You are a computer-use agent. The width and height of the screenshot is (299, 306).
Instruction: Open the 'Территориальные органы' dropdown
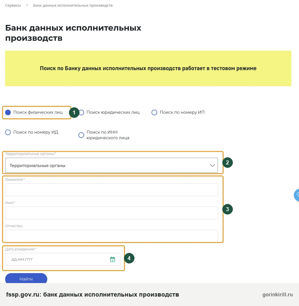click(111, 165)
